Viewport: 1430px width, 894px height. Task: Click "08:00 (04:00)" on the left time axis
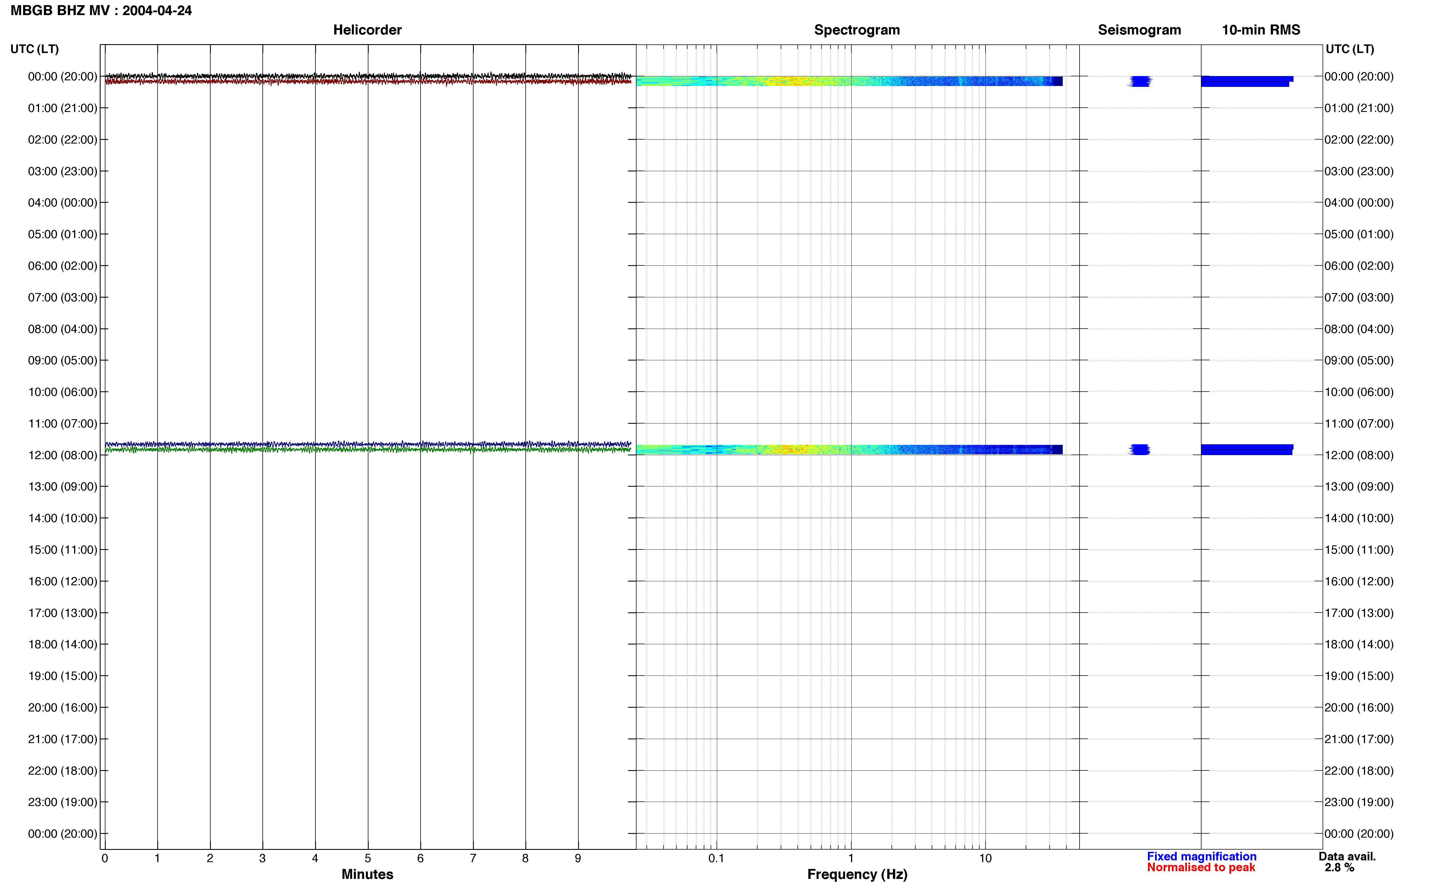tap(63, 329)
